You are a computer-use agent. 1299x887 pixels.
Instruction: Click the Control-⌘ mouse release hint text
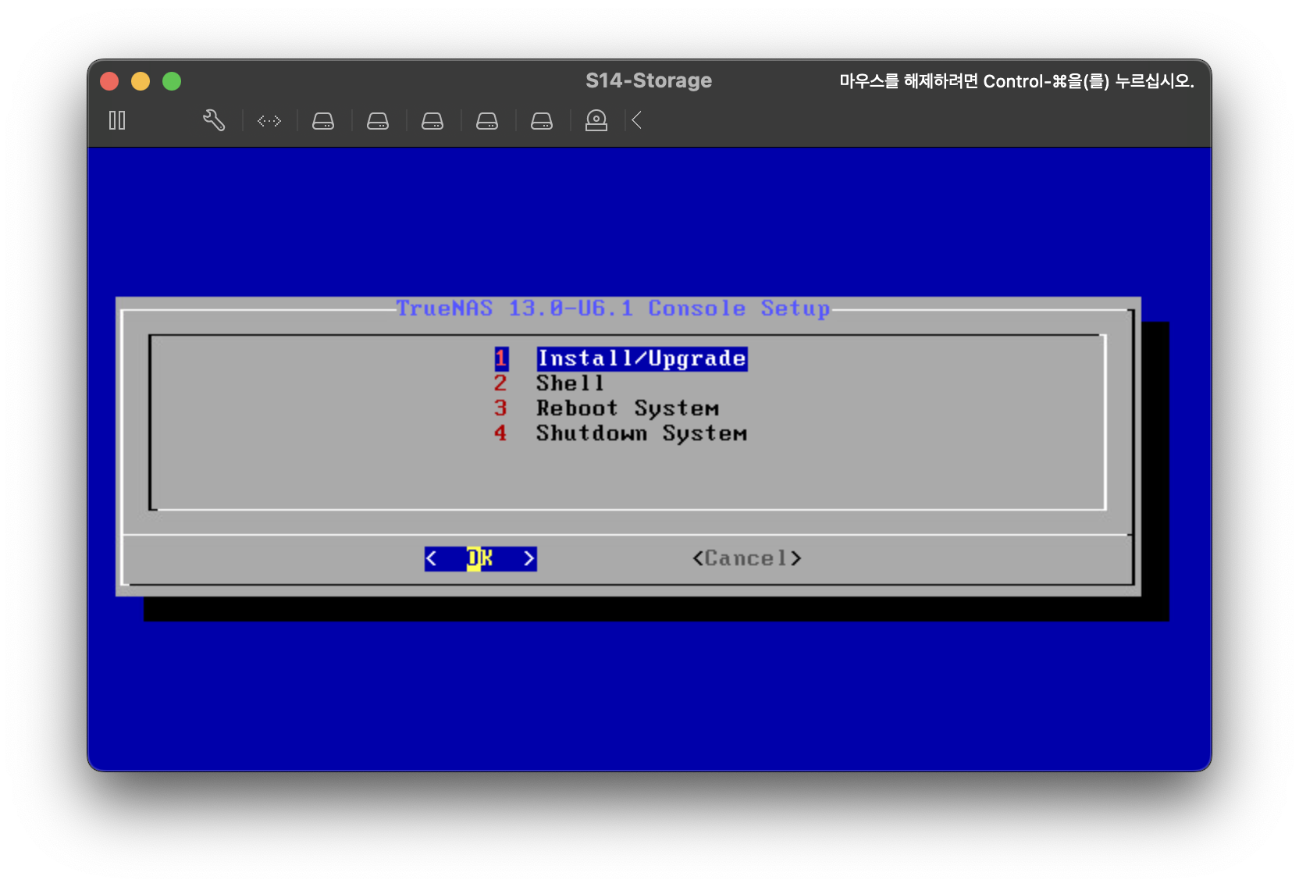click(x=1016, y=81)
